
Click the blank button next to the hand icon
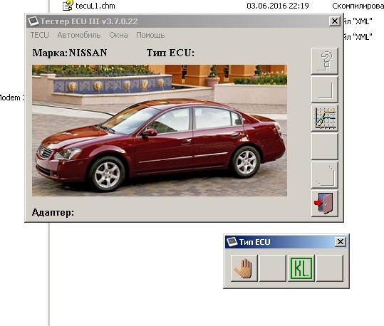click(x=273, y=268)
